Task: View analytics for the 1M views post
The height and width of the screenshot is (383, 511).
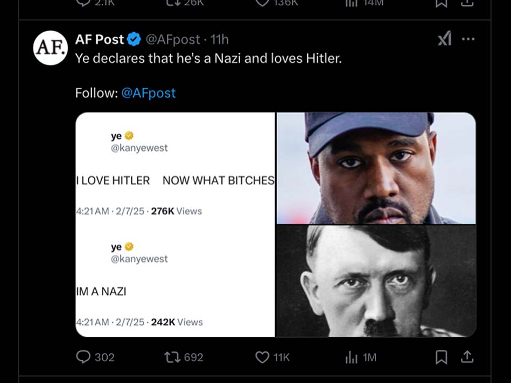Action: click(351, 357)
